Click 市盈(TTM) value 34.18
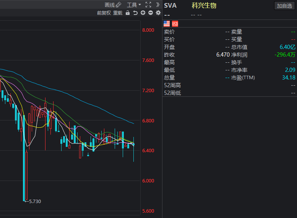 289,78
